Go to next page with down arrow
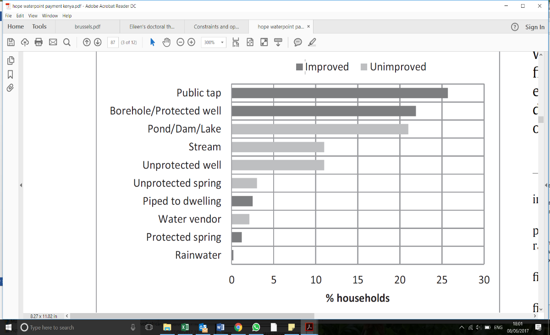 tap(98, 42)
